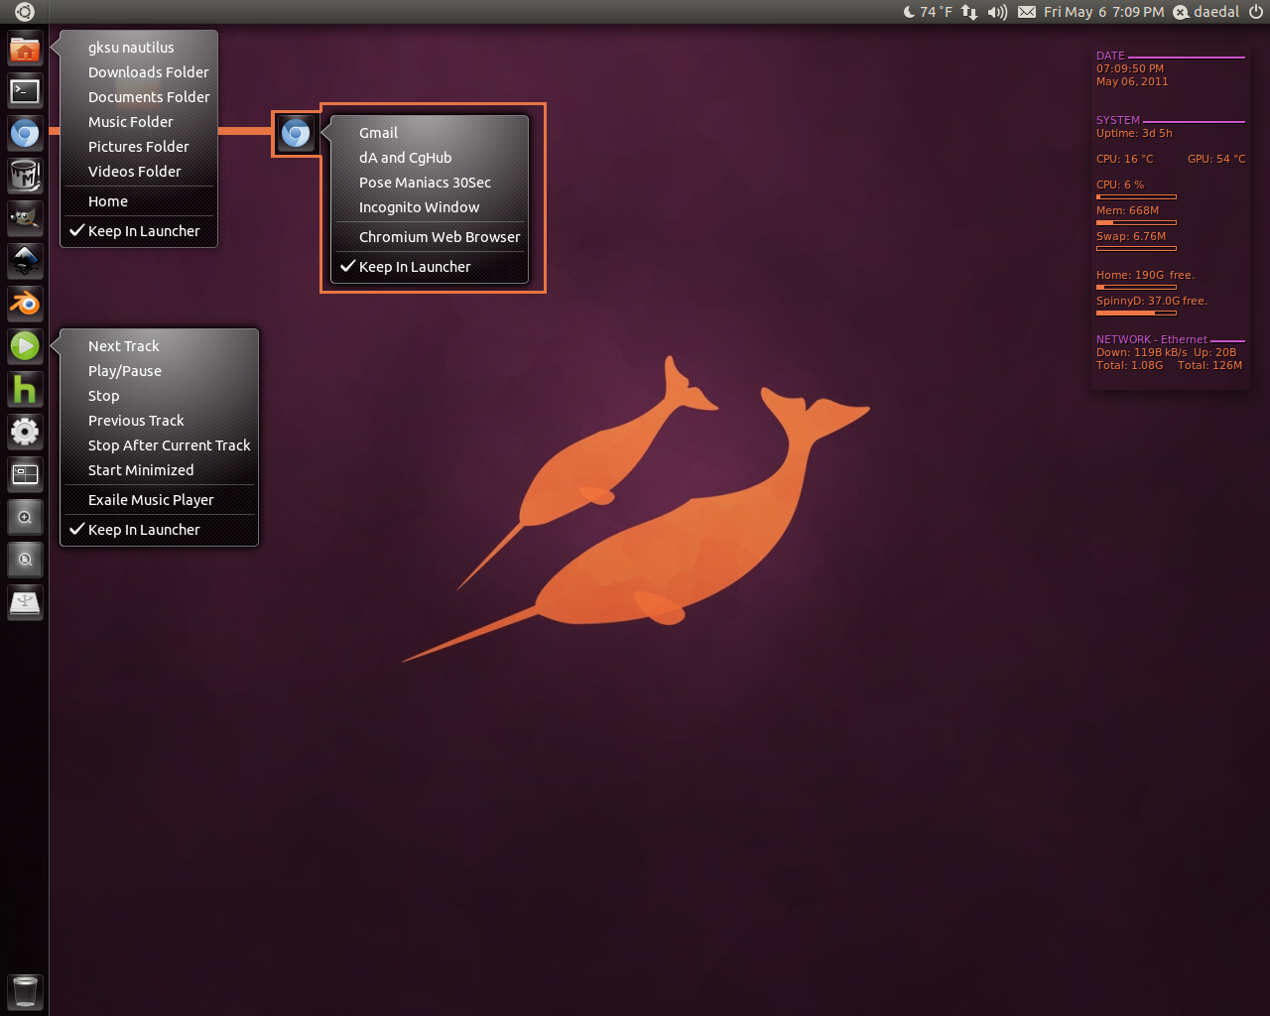Choose Play/Pause in the Exaile quicklist
This screenshot has width=1270, height=1016.
pos(159,371)
